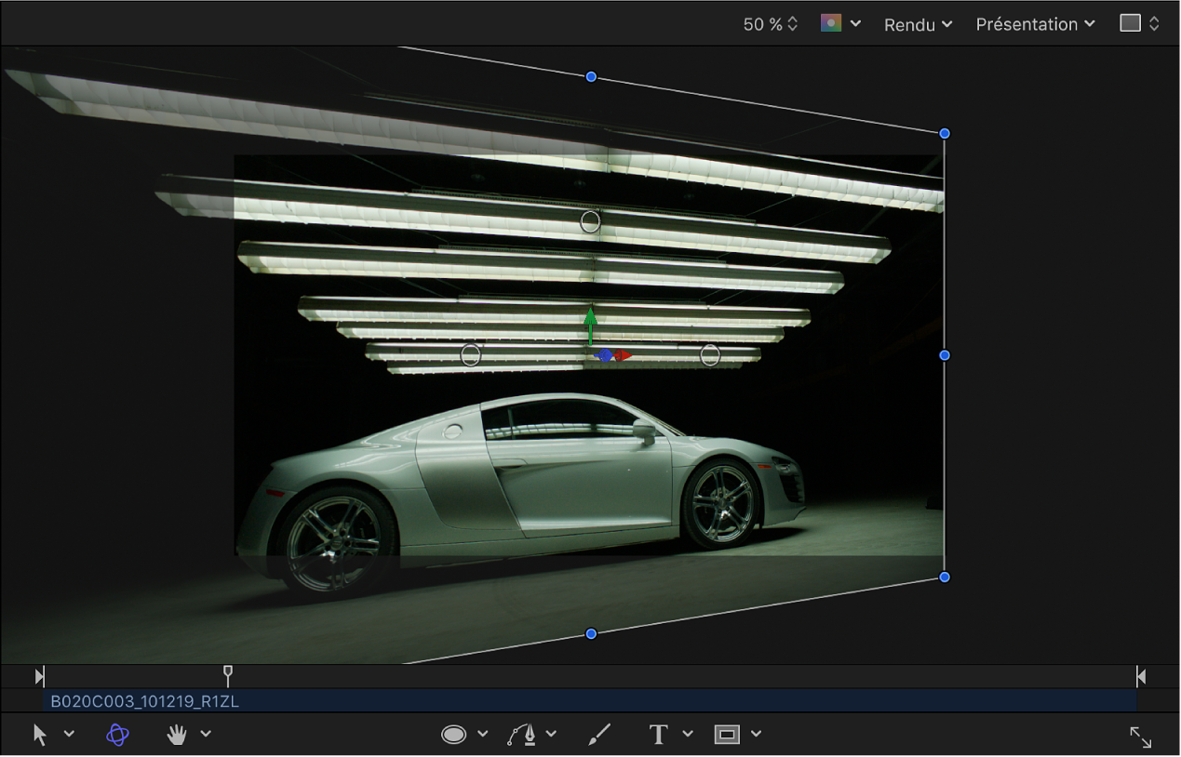This screenshot has width=1181, height=757.
Task: Open the Présentation menu
Action: [x=1035, y=24]
